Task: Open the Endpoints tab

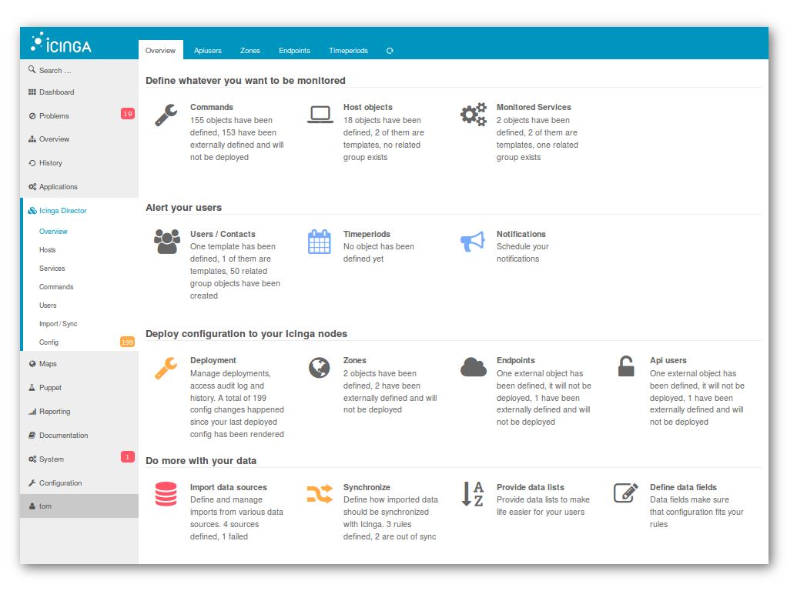Action: (294, 51)
